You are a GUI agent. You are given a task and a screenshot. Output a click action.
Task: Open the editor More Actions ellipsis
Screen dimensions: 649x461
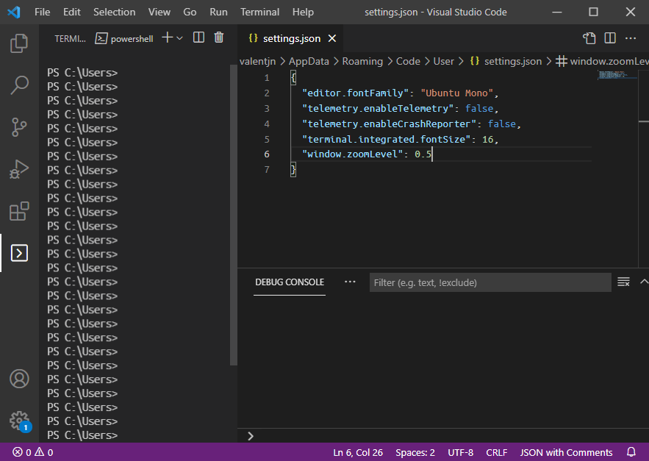click(631, 38)
